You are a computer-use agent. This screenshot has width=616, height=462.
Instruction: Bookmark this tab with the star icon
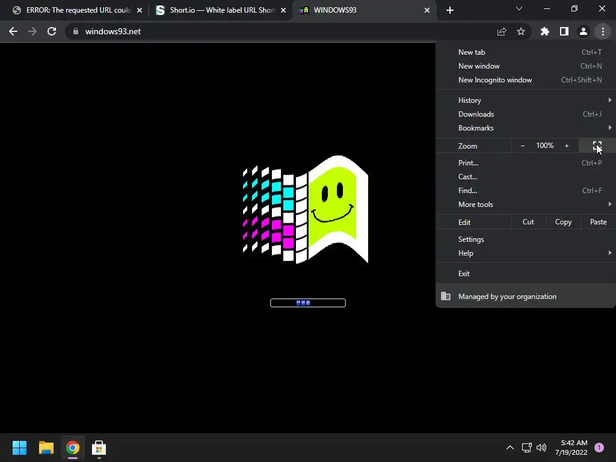tap(521, 31)
